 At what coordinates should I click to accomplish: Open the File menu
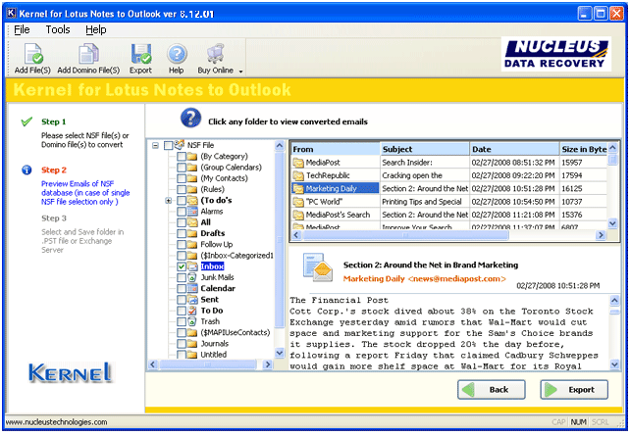pos(23,29)
